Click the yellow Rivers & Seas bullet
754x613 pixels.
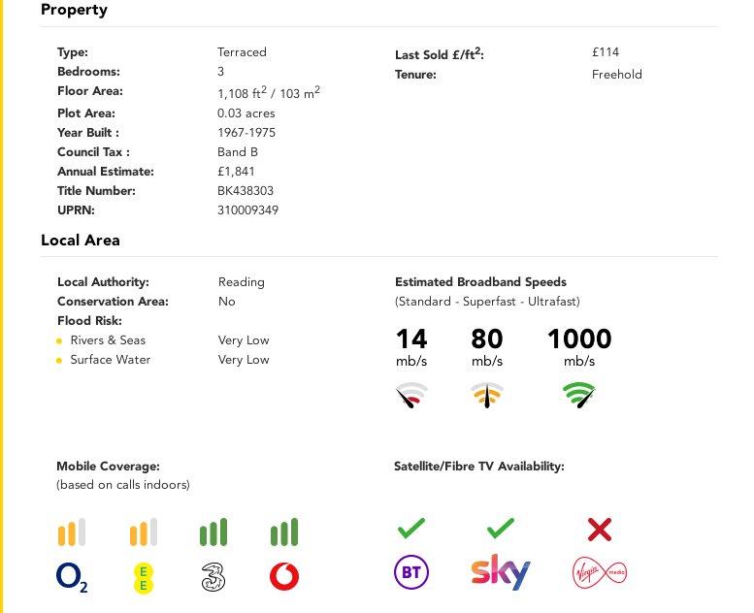pyautogui.click(x=59, y=340)
